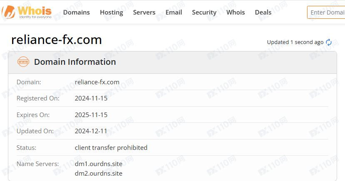The width and height of the screenshot is (345, 181).
Task: Open the Servers menu
Action: (144, 12)
